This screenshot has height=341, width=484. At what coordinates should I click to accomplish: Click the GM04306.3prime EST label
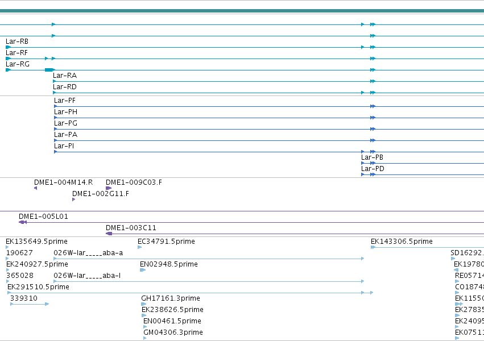coord(173,332)
